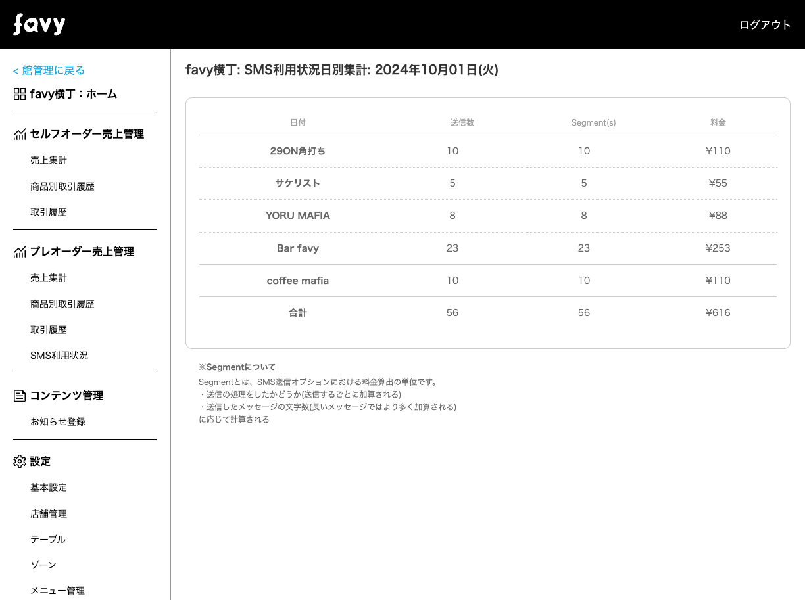
Task: Click the Segment(s) column header
Action: point(594,123)
